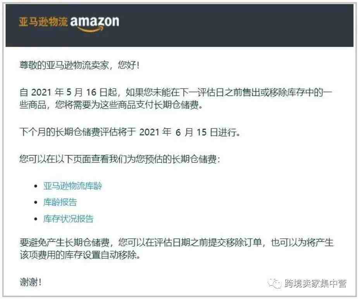Click the 跨境卖家集中营 watermark text
The height and width of the screenshot is (299, 358).
tap(316, 283)
